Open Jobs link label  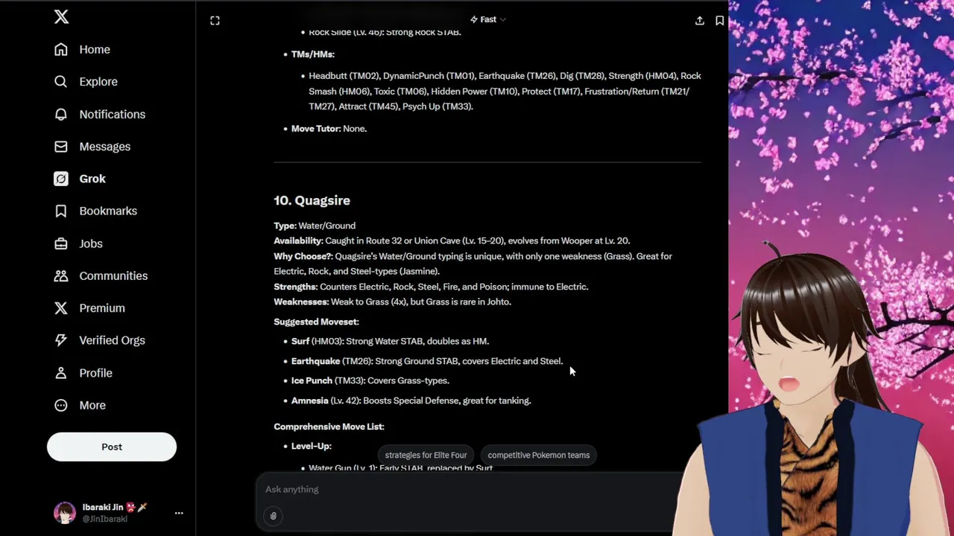coord(91,243)
